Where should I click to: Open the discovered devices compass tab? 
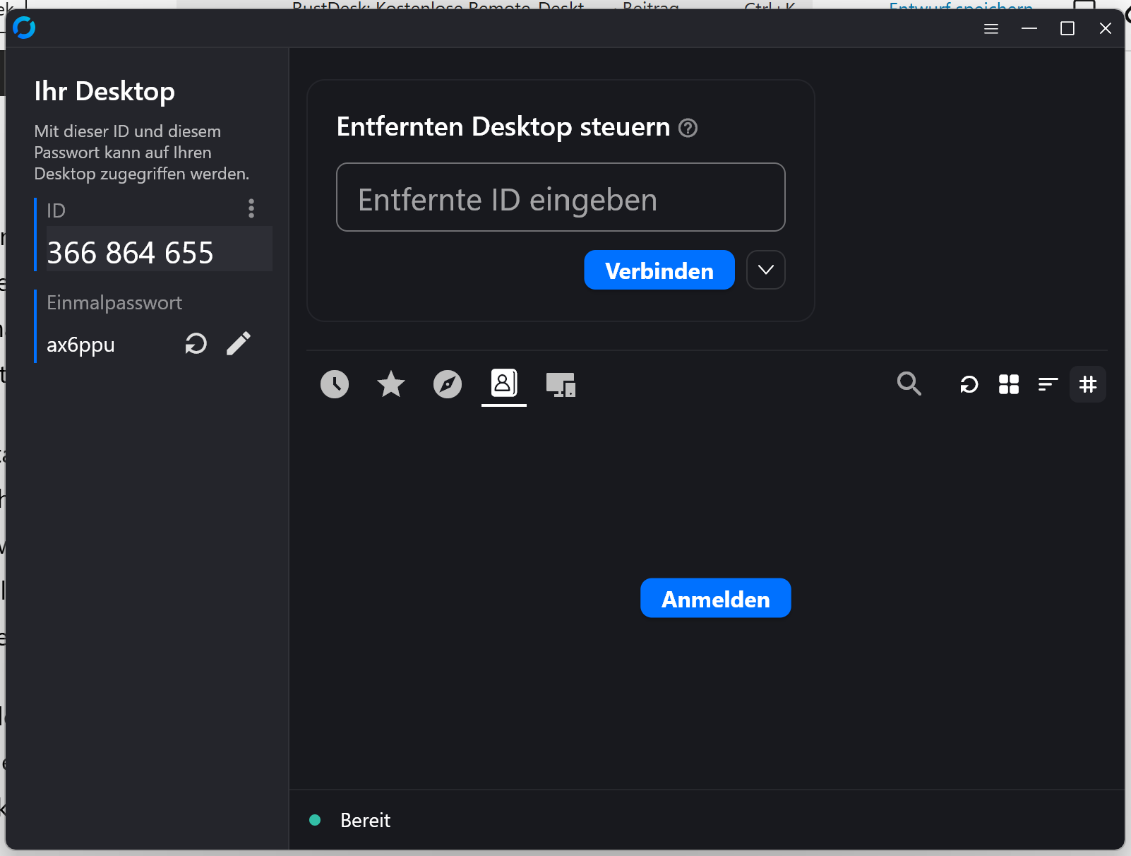point(448,384)
